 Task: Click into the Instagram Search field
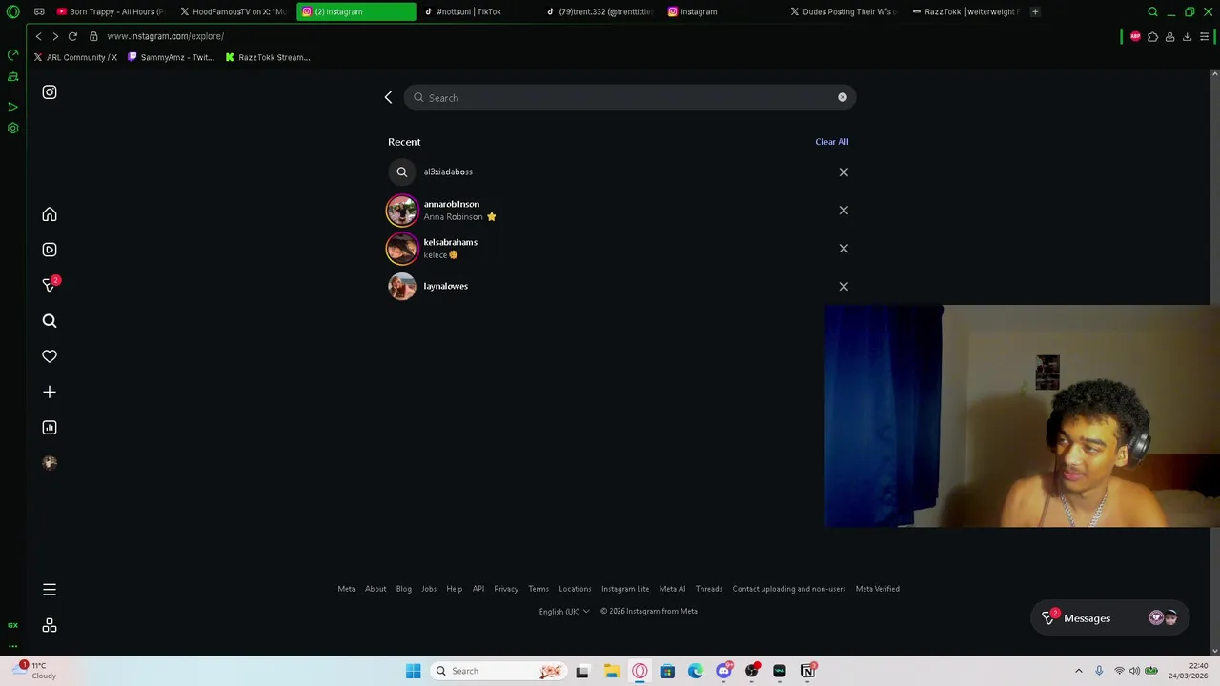[x=629, y=97]
